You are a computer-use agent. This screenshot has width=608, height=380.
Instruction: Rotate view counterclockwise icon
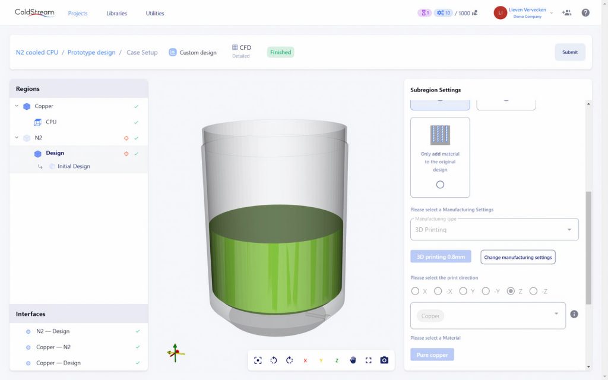point(273,360)
